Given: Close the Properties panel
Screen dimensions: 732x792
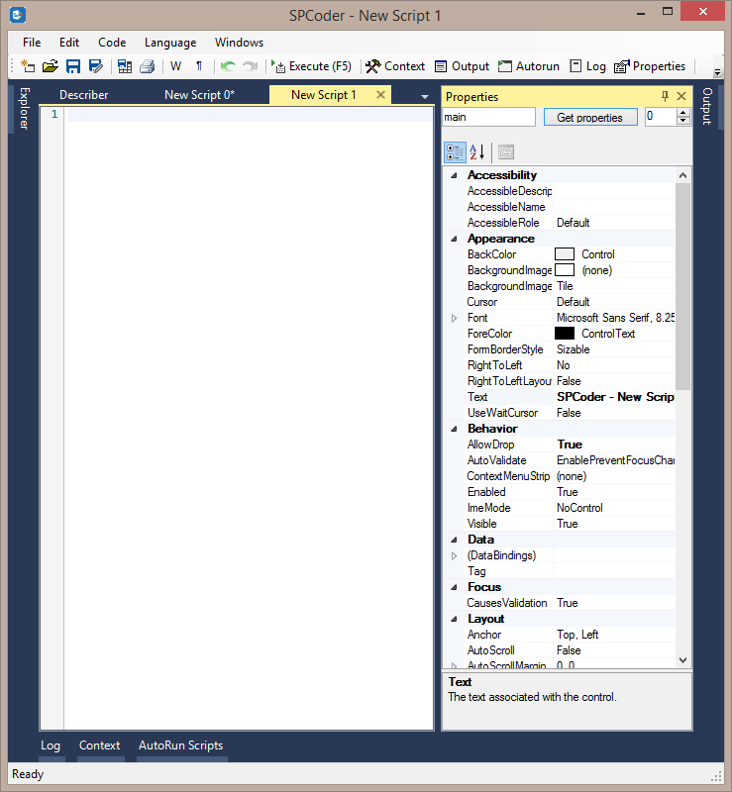Looking at the screenshot, I should click(x=681, y=96).
